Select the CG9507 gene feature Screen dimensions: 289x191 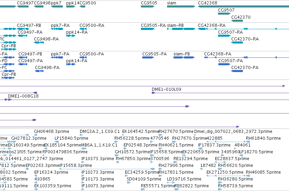[224, 14]
